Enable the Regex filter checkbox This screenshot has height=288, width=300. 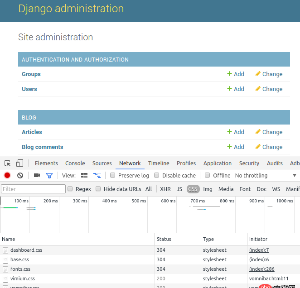click(70, 189)
